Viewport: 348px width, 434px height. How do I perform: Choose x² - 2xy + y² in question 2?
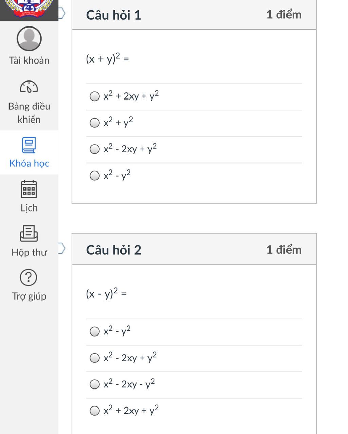tap(94, 358)
